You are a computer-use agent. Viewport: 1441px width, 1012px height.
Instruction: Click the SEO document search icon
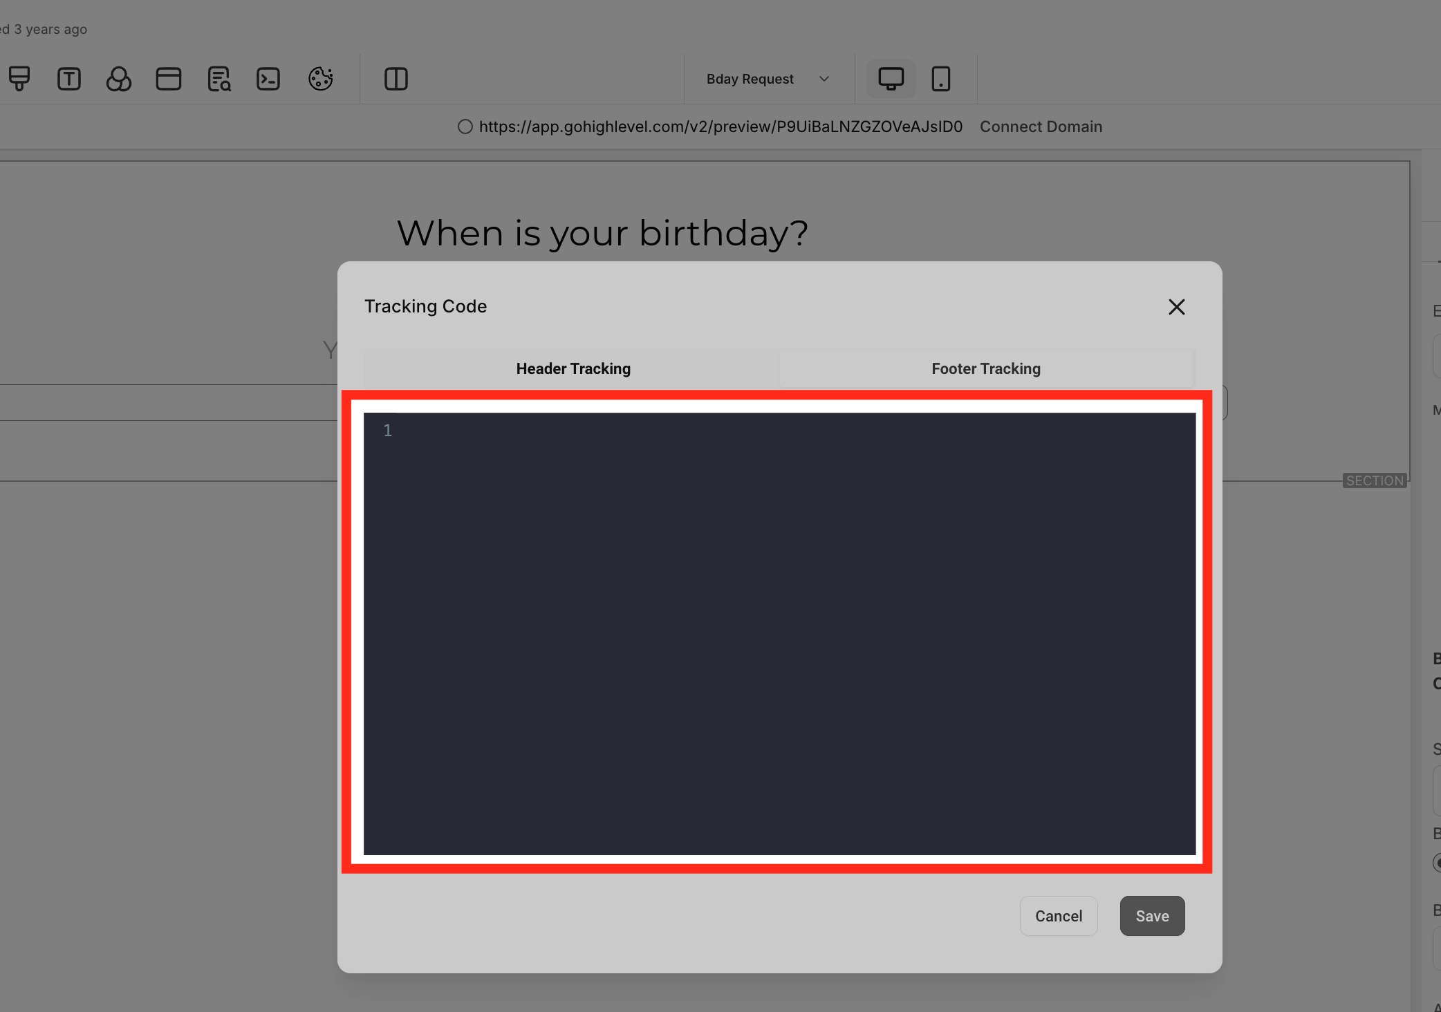click(219, 78)
